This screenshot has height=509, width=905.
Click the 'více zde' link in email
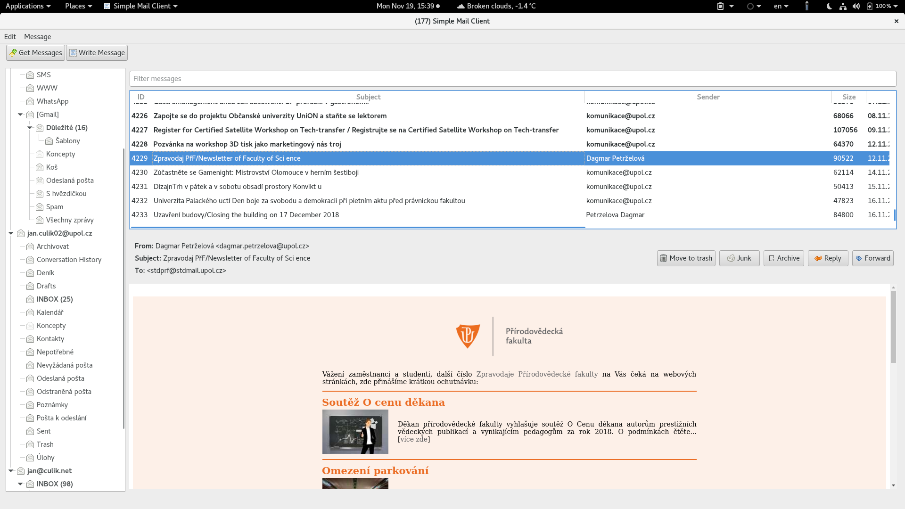click(x=413, y=439)
